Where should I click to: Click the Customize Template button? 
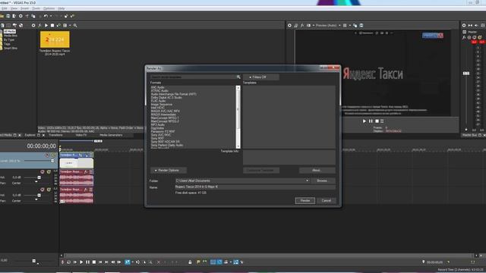261,170
